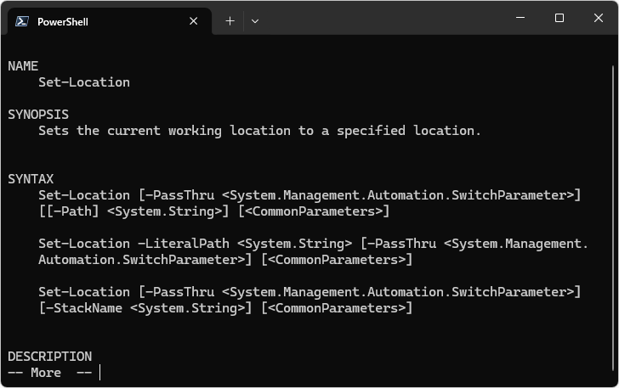
Task: Close the PowerShell tab
Action: click(x=194, y=21)
